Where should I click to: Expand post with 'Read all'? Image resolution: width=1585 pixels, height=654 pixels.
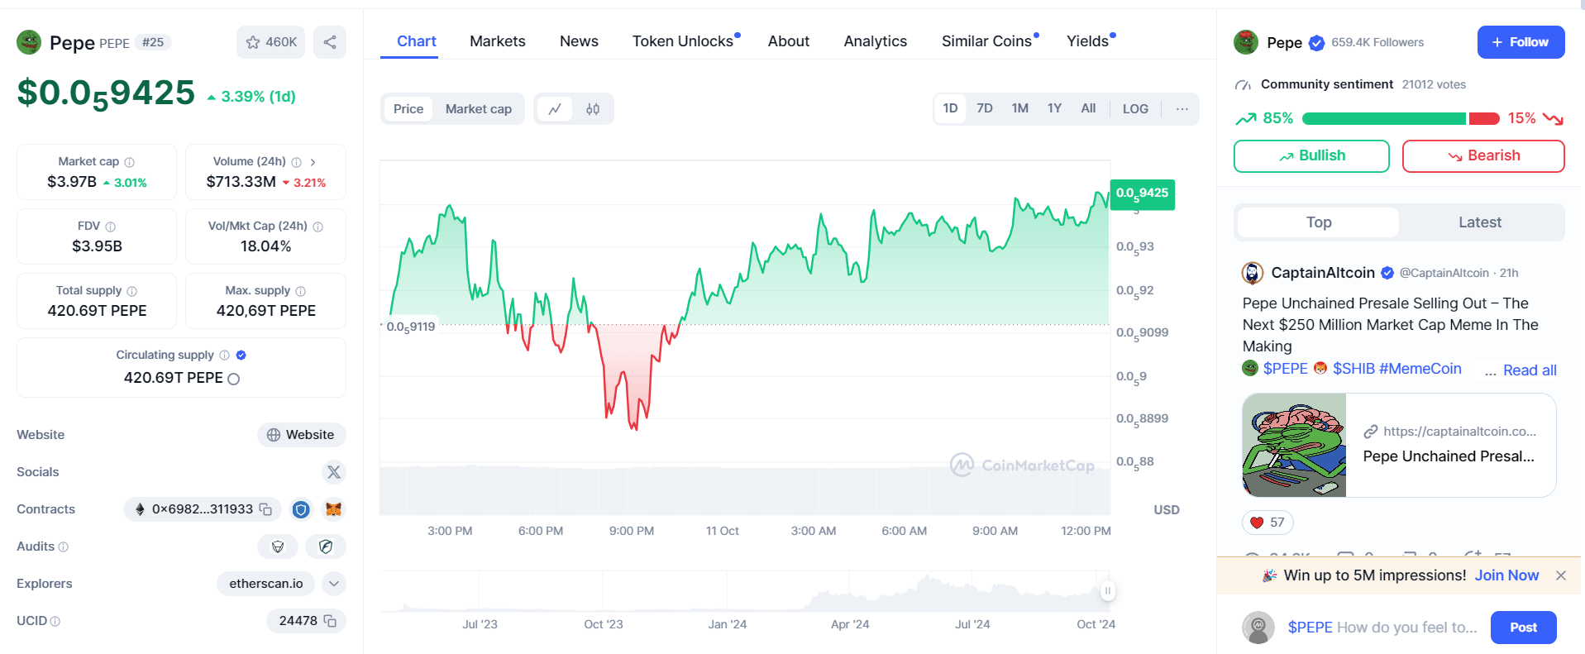[x=1530, y=370]
